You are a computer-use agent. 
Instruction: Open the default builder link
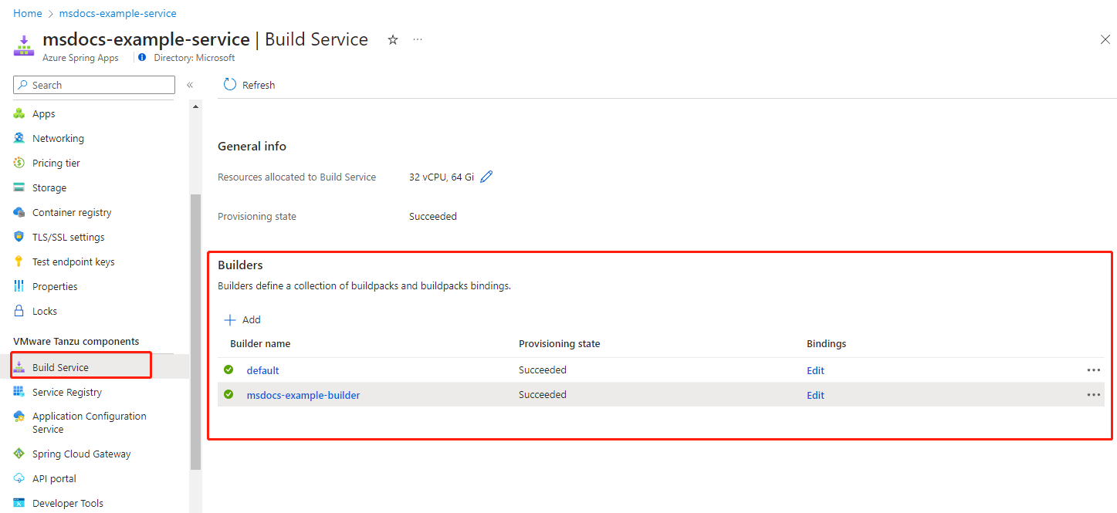[x=262, y=371]
